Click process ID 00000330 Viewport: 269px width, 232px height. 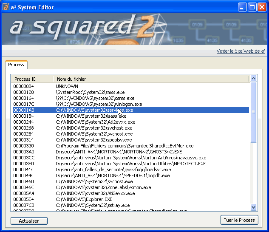(24, 146)
